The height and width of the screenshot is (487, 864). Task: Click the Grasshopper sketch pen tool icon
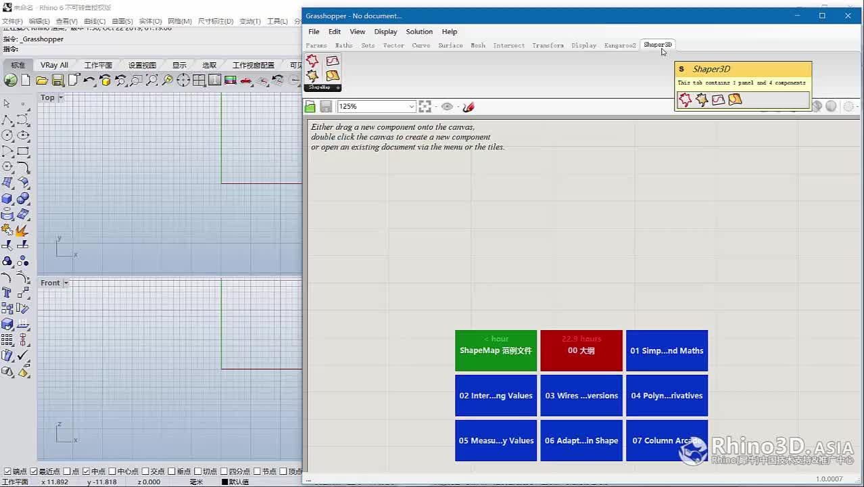point(468,106)
